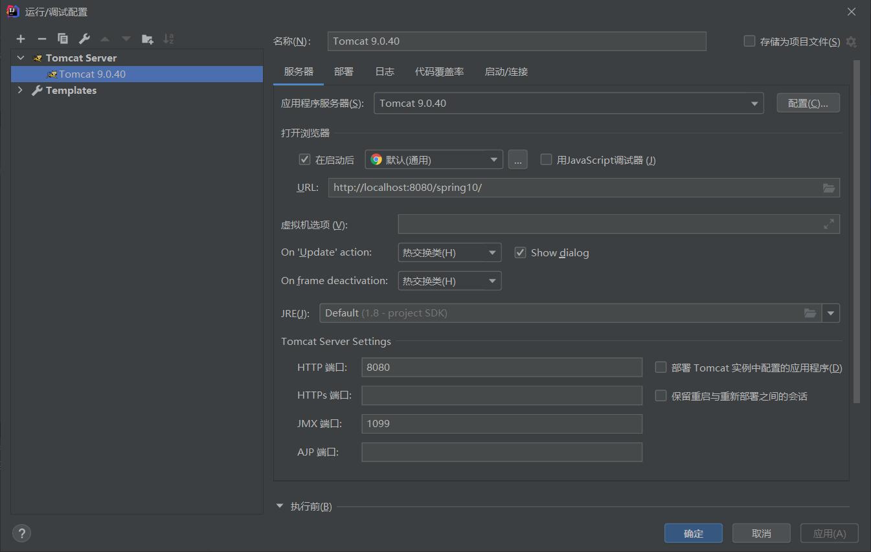871x552 pixels.
Task: Click the HTTPs port field
Action: 502,395
